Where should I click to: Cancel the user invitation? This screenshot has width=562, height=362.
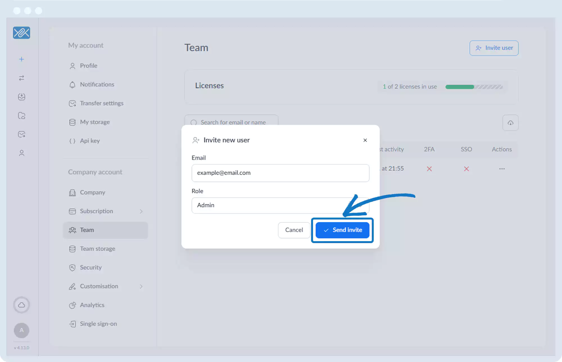294,230
